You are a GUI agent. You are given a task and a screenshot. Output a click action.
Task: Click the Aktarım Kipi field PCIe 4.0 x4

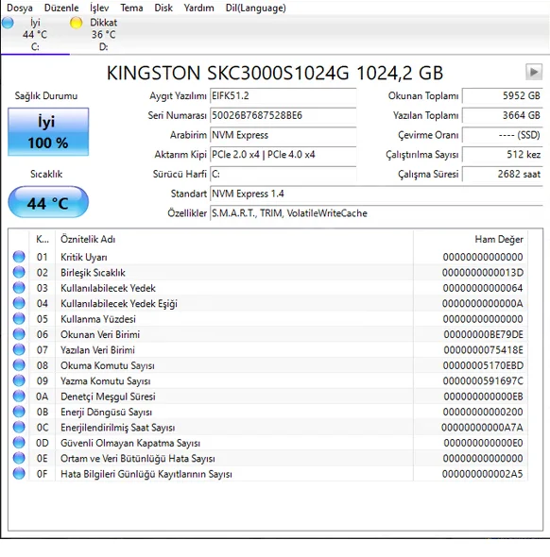coord(284,155)
